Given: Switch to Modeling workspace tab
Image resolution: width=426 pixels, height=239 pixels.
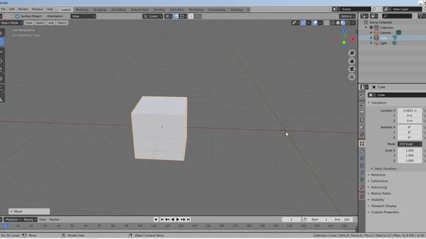Looking at the screenshot, I should pyautogui.click(x=82, y=9).
